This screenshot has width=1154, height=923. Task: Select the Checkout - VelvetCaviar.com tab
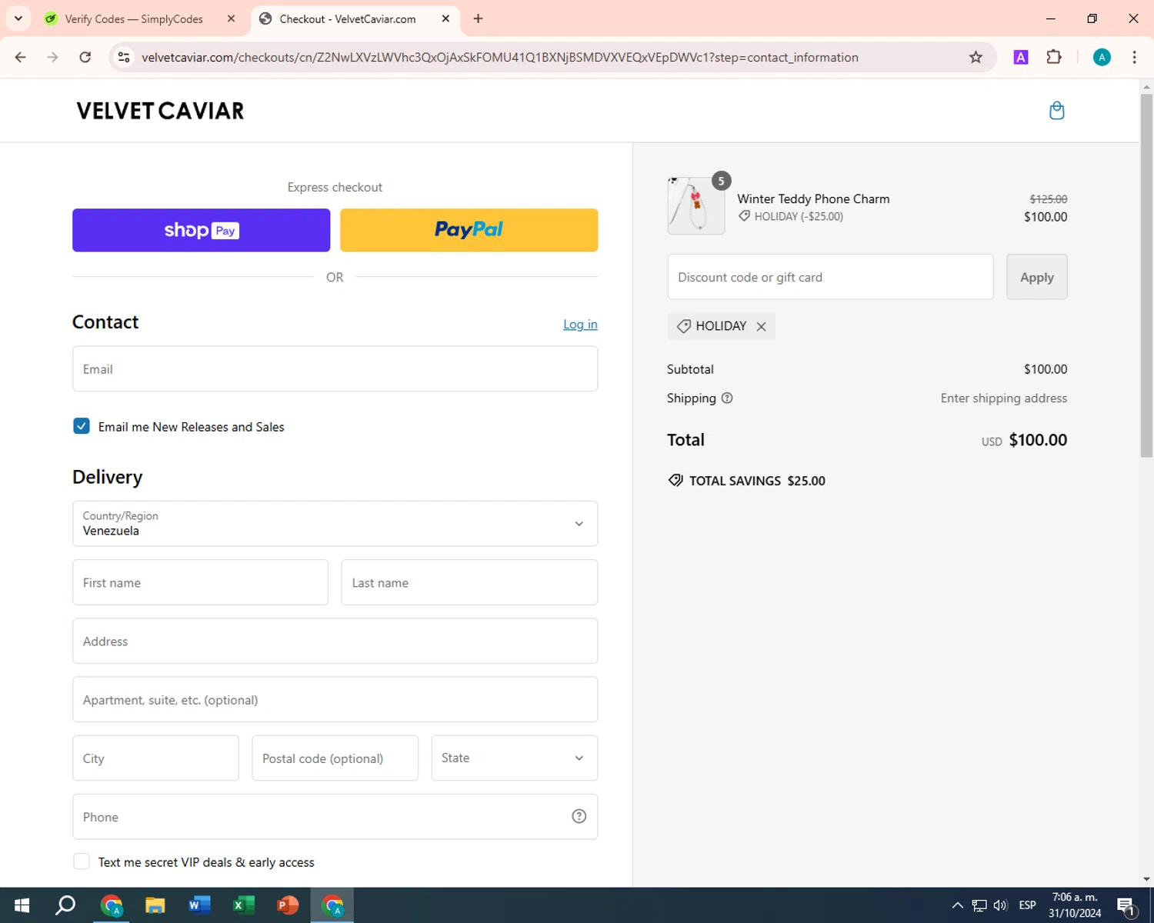pyautogui.click(x=348, y=19)
